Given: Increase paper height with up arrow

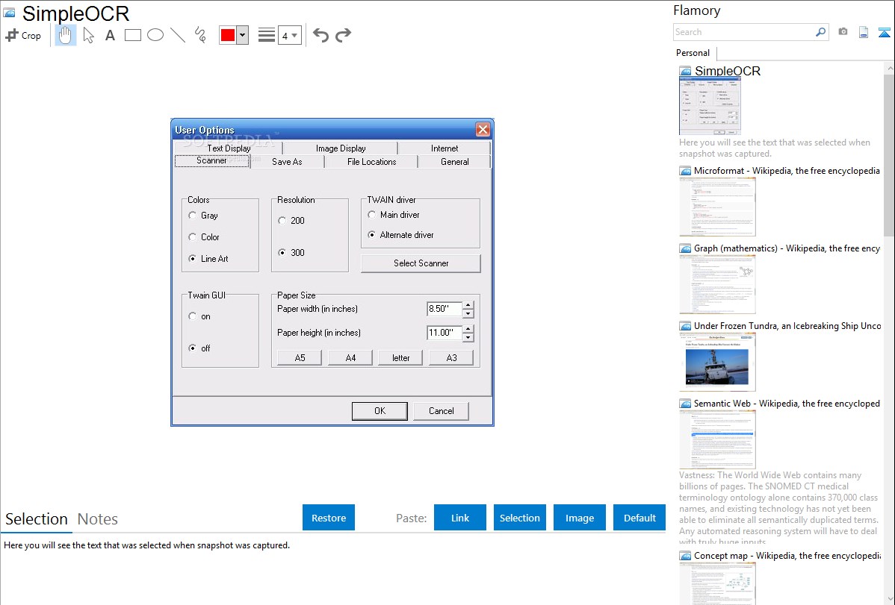Looking at the screenshot, I should point(468,329).
